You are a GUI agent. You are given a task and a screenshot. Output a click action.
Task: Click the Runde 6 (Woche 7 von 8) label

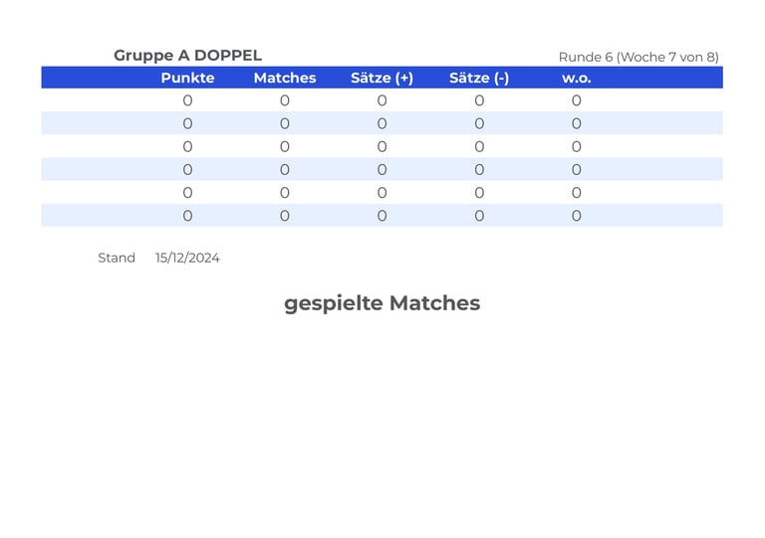click(638, 57)
